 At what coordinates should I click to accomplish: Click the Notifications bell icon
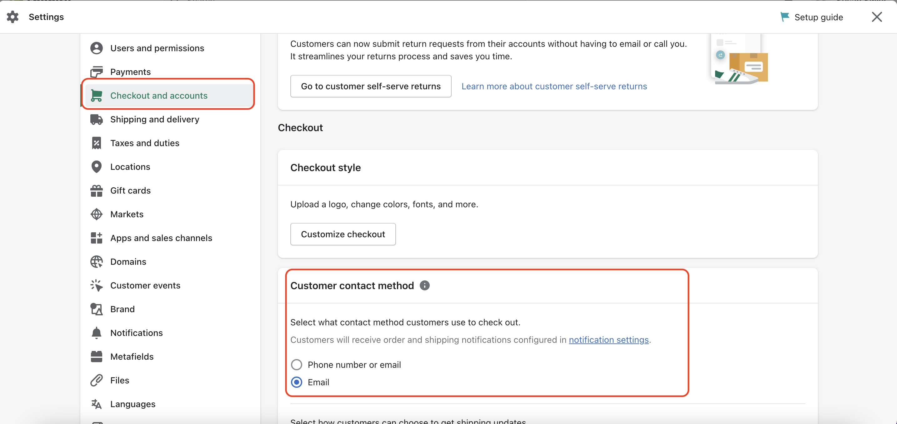pyautogui.click(x=96, y=333)
